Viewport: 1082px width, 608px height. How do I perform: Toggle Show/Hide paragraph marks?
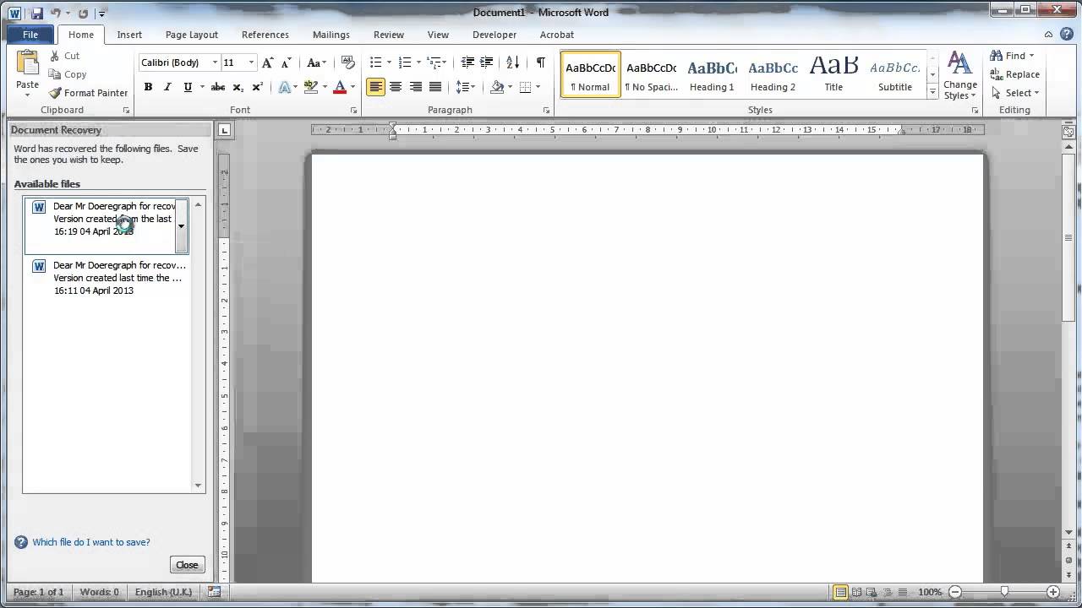pos(540,62)
